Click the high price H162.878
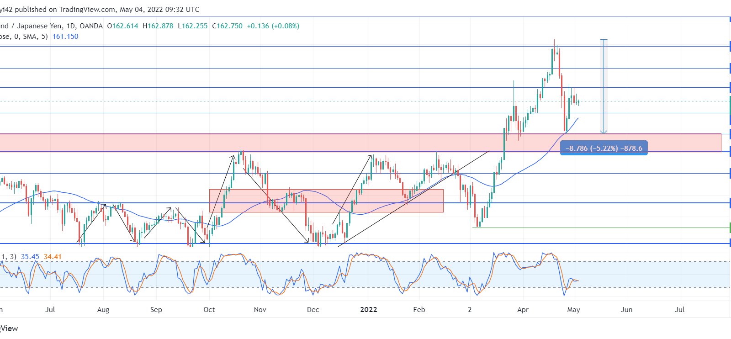 pos(158,26)
